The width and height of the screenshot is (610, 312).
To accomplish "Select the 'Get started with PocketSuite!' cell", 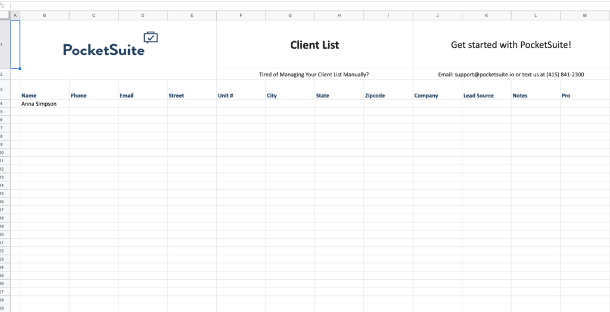I will click(511, 44).
